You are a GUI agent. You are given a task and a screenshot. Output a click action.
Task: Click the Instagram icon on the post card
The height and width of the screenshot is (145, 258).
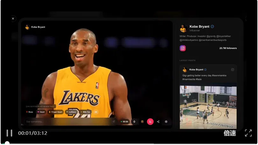coord(233,70)
